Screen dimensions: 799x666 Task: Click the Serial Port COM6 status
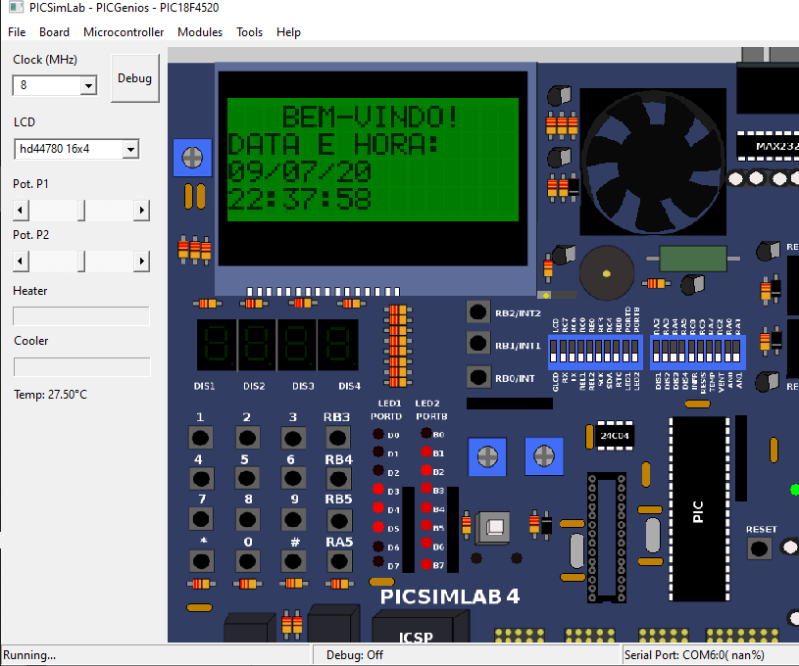pyautogui.click(x=694, y=655)
